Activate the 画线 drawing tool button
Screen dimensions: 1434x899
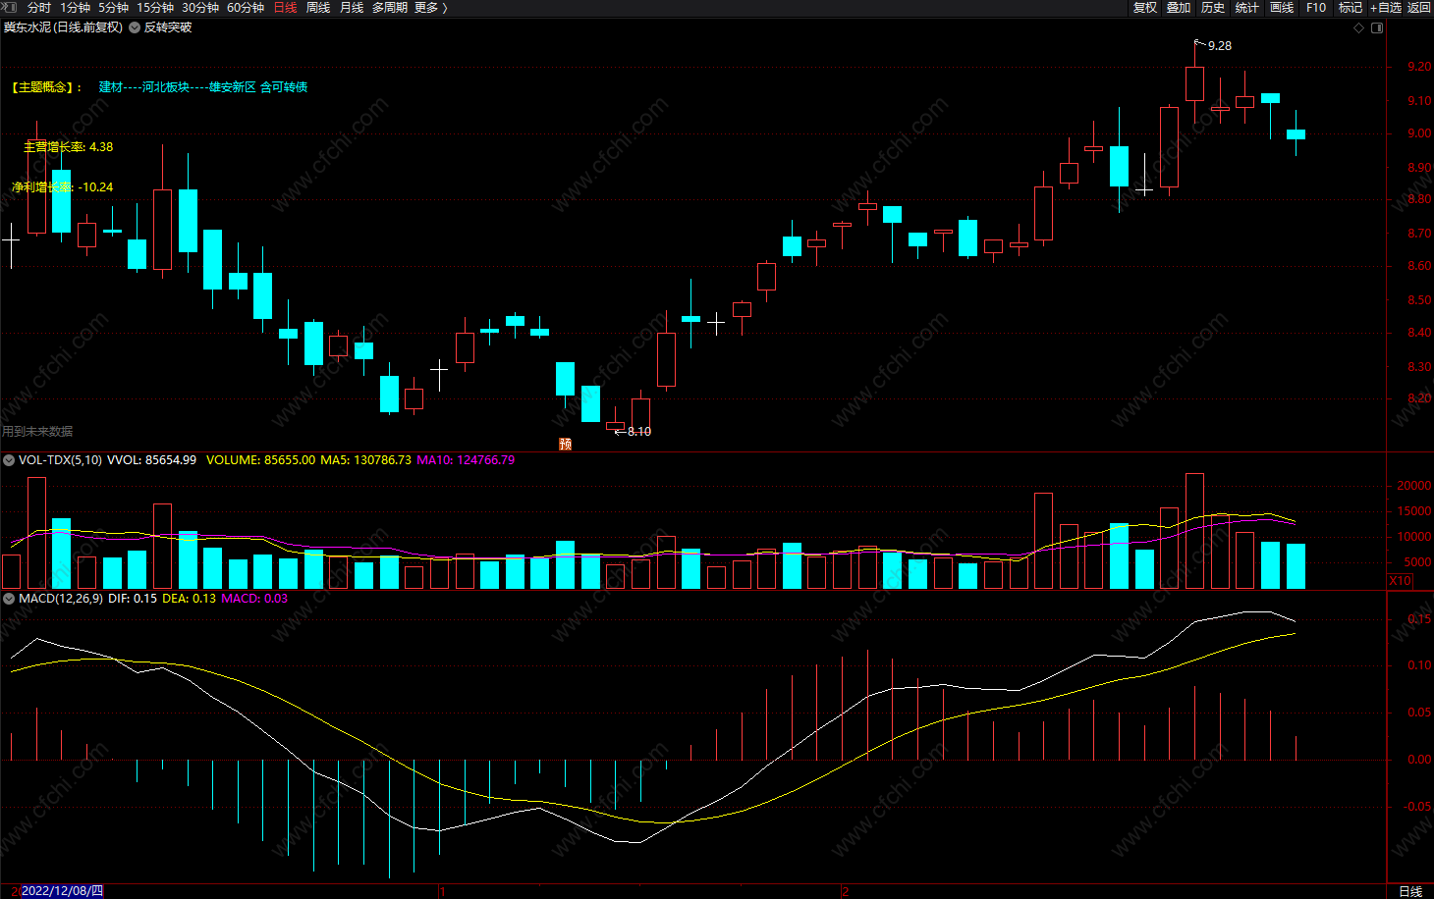(x=1282, y=8)
